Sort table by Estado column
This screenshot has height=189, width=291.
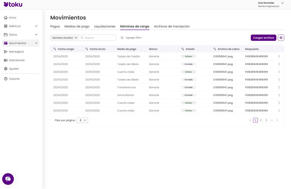pos(183,49)
